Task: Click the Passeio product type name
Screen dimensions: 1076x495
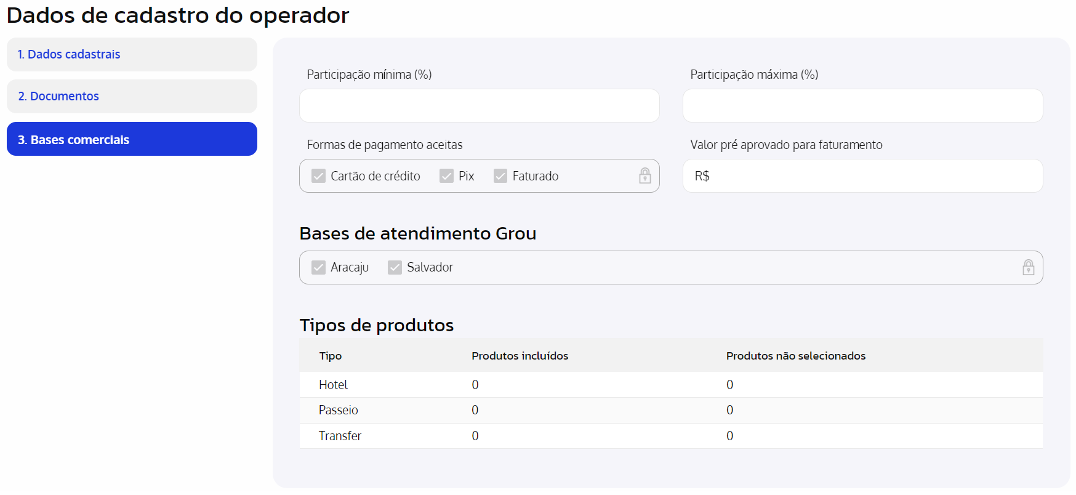Action: click(x=338, y=410)
